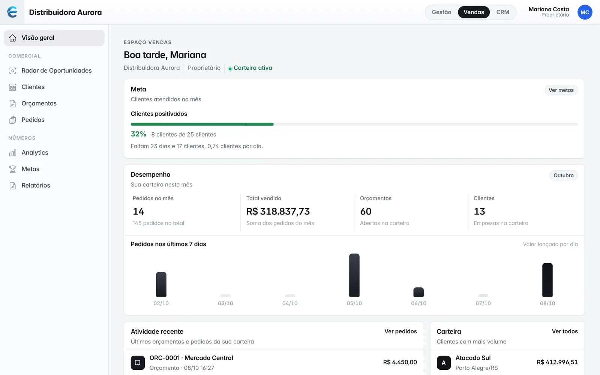Click the Orçamentos document icon
Screen dimensions: 600x375
pyautogui.click(x=13, y=103)
